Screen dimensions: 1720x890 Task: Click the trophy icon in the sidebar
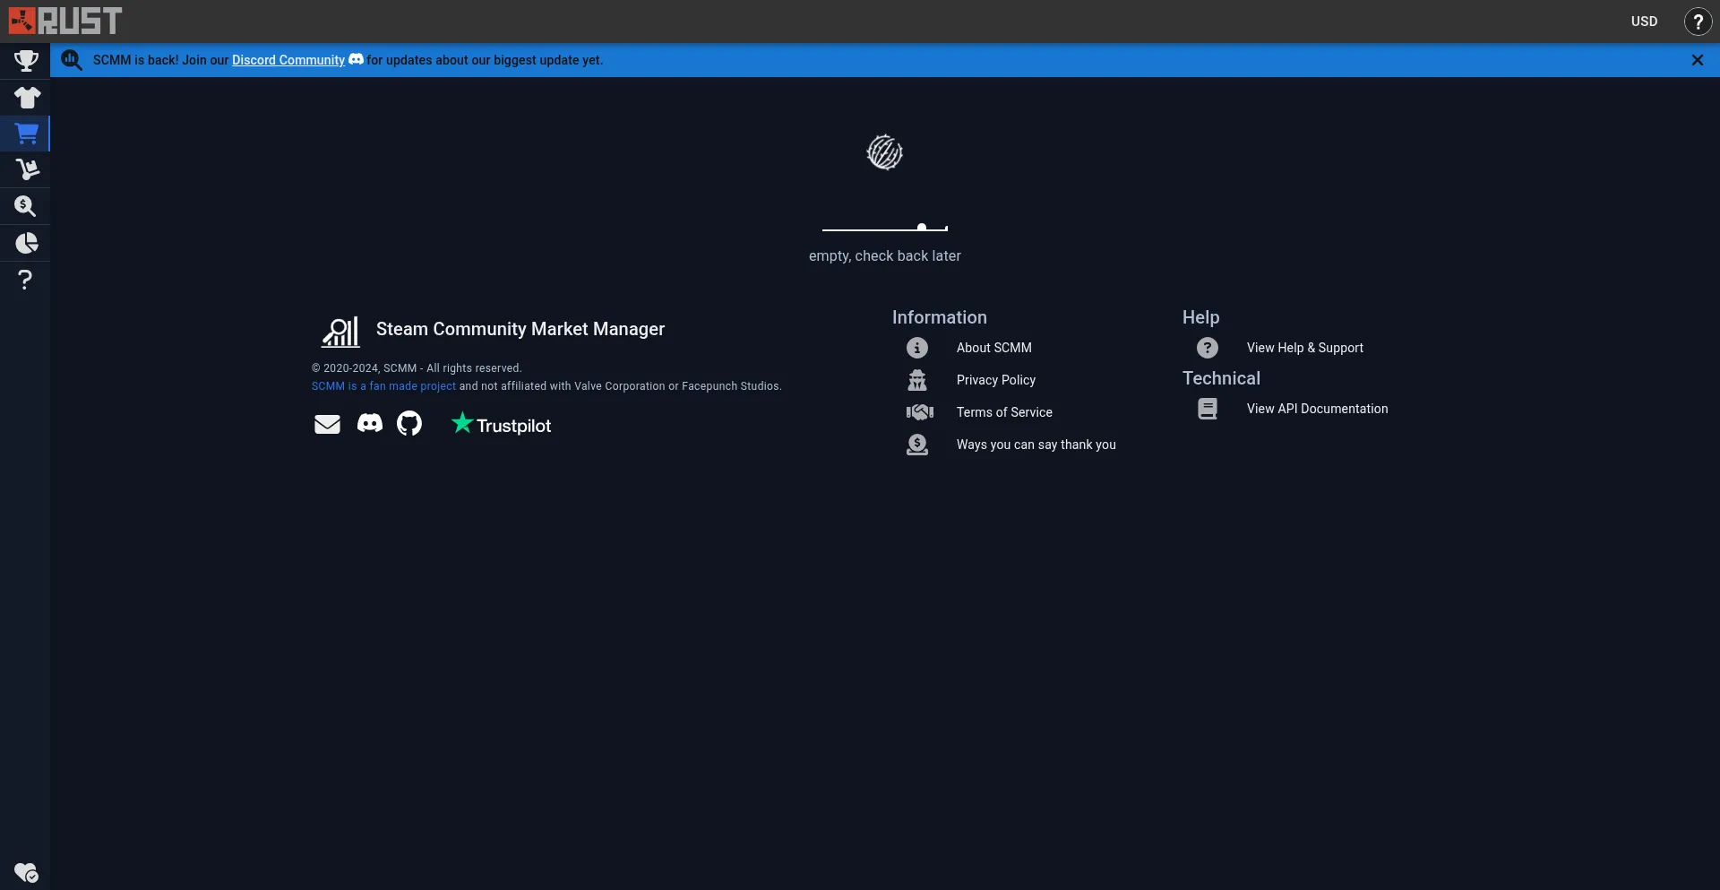point(26,61)
